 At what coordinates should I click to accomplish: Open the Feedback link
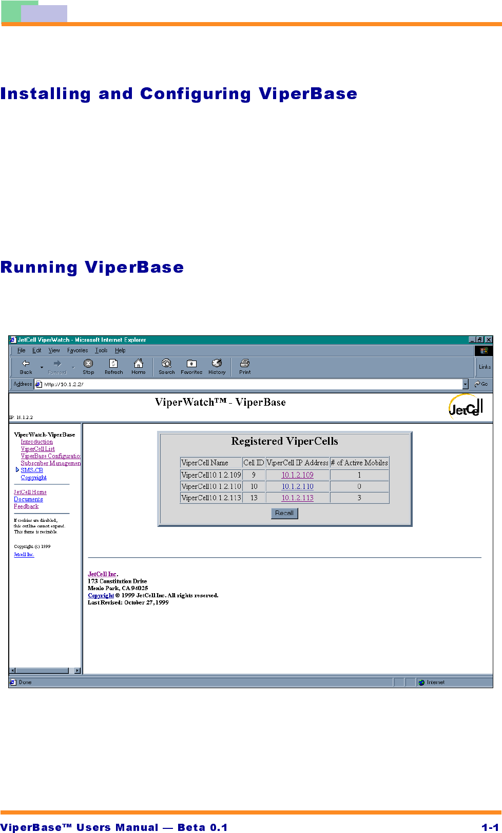pos(26,506)
